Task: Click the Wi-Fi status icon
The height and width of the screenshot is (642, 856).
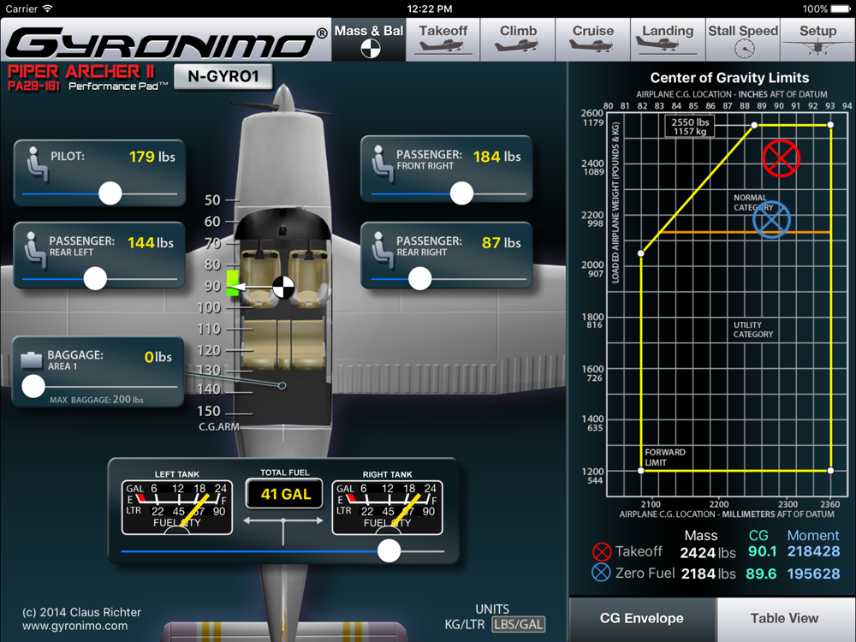Action: (47, 9)
